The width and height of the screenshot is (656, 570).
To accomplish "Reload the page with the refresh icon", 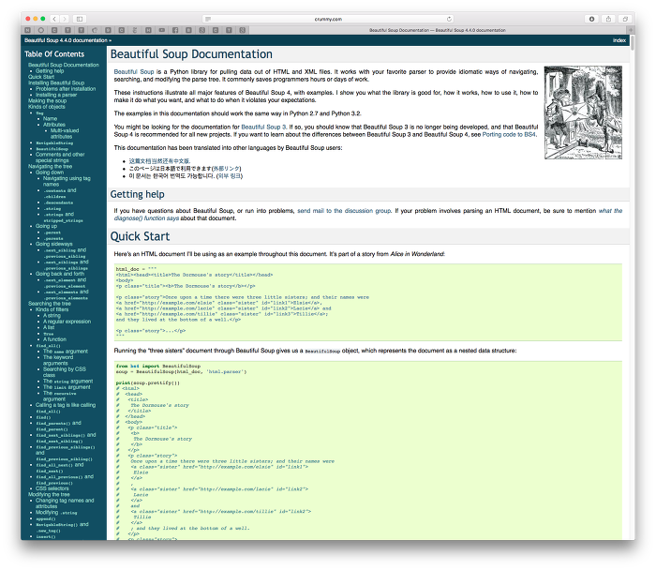I will [x=449, y=19].
